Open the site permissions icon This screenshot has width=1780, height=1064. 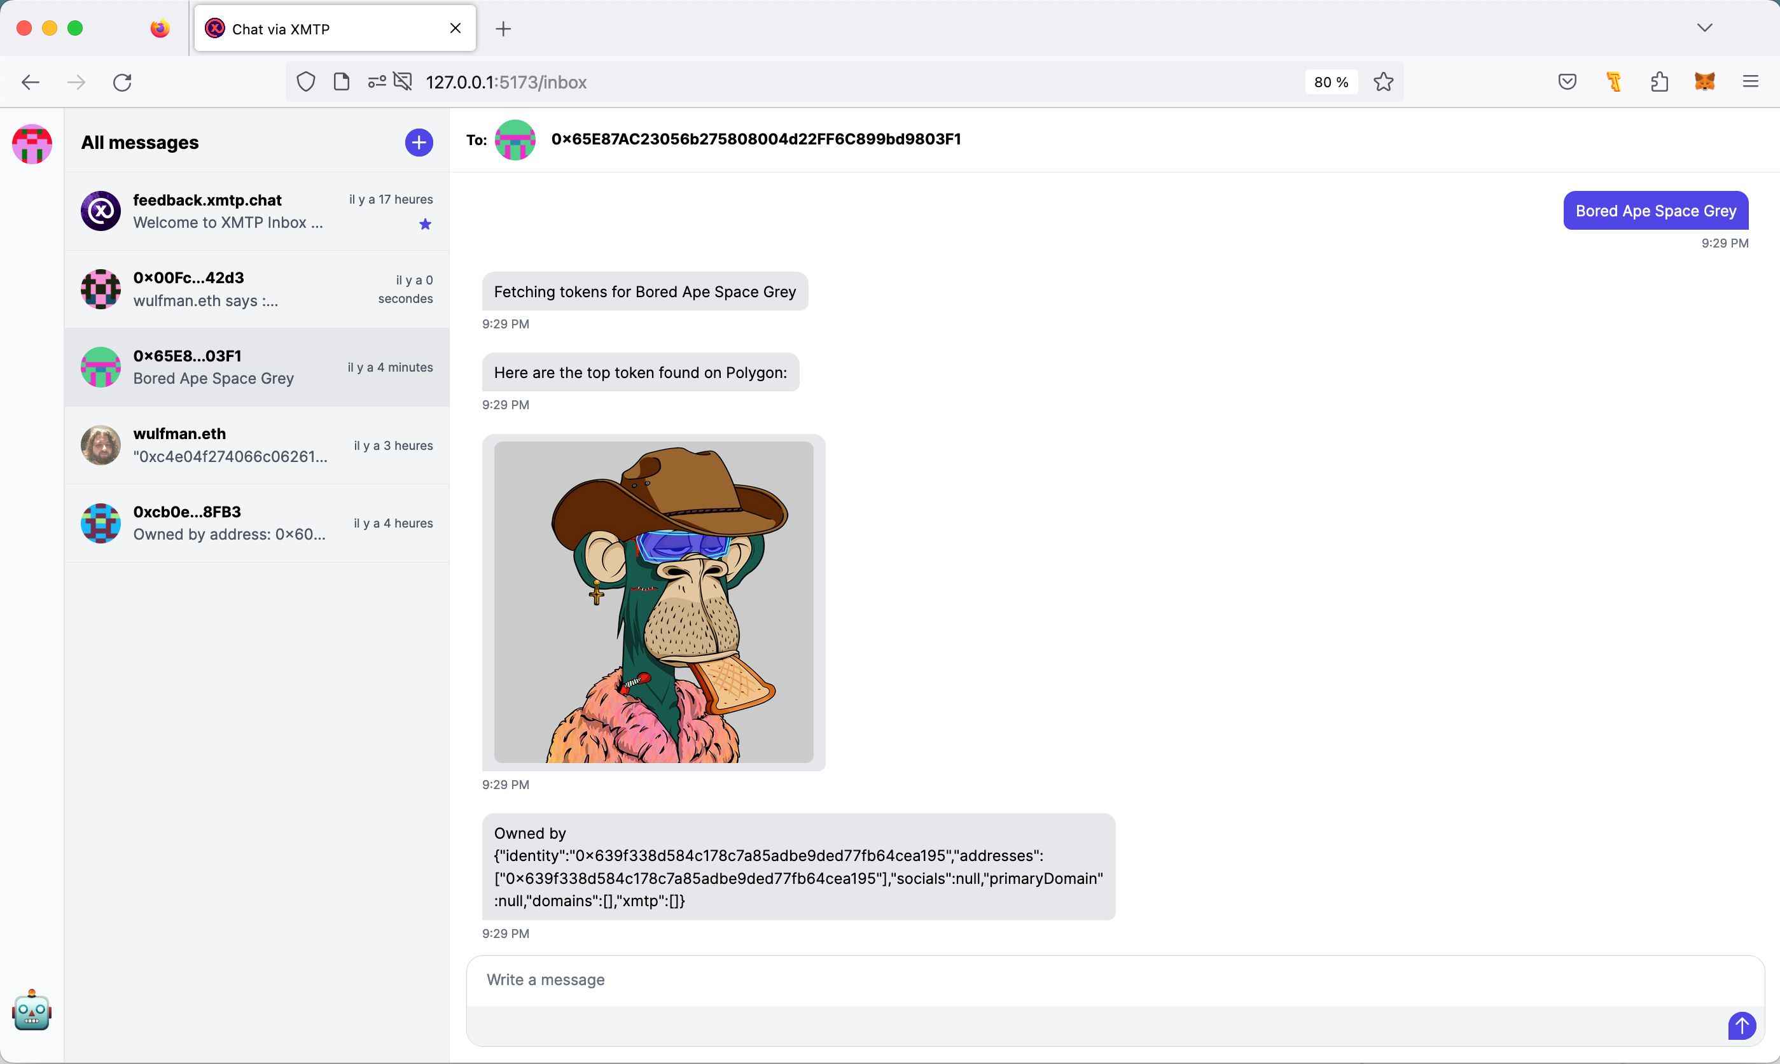pyautogui.click(x=377, y=81)
